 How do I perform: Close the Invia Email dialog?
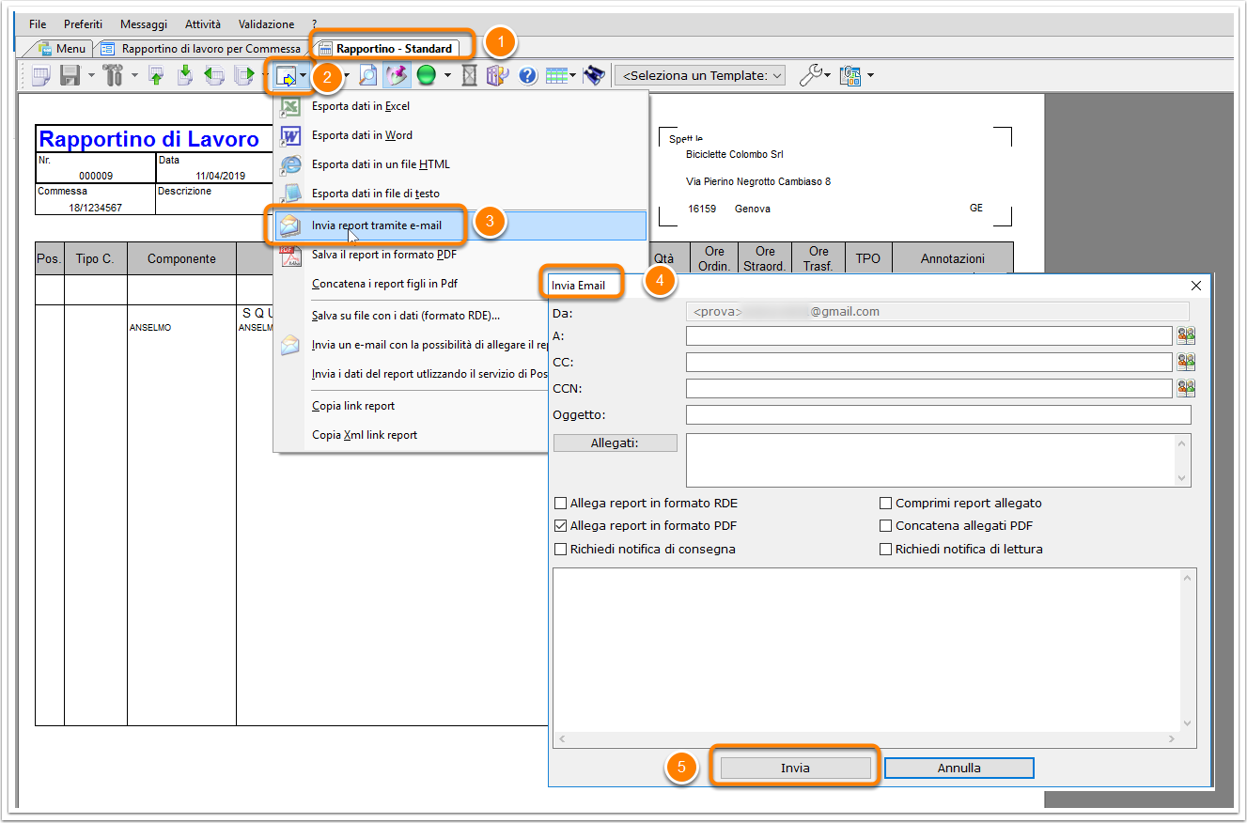(1196, 286)
